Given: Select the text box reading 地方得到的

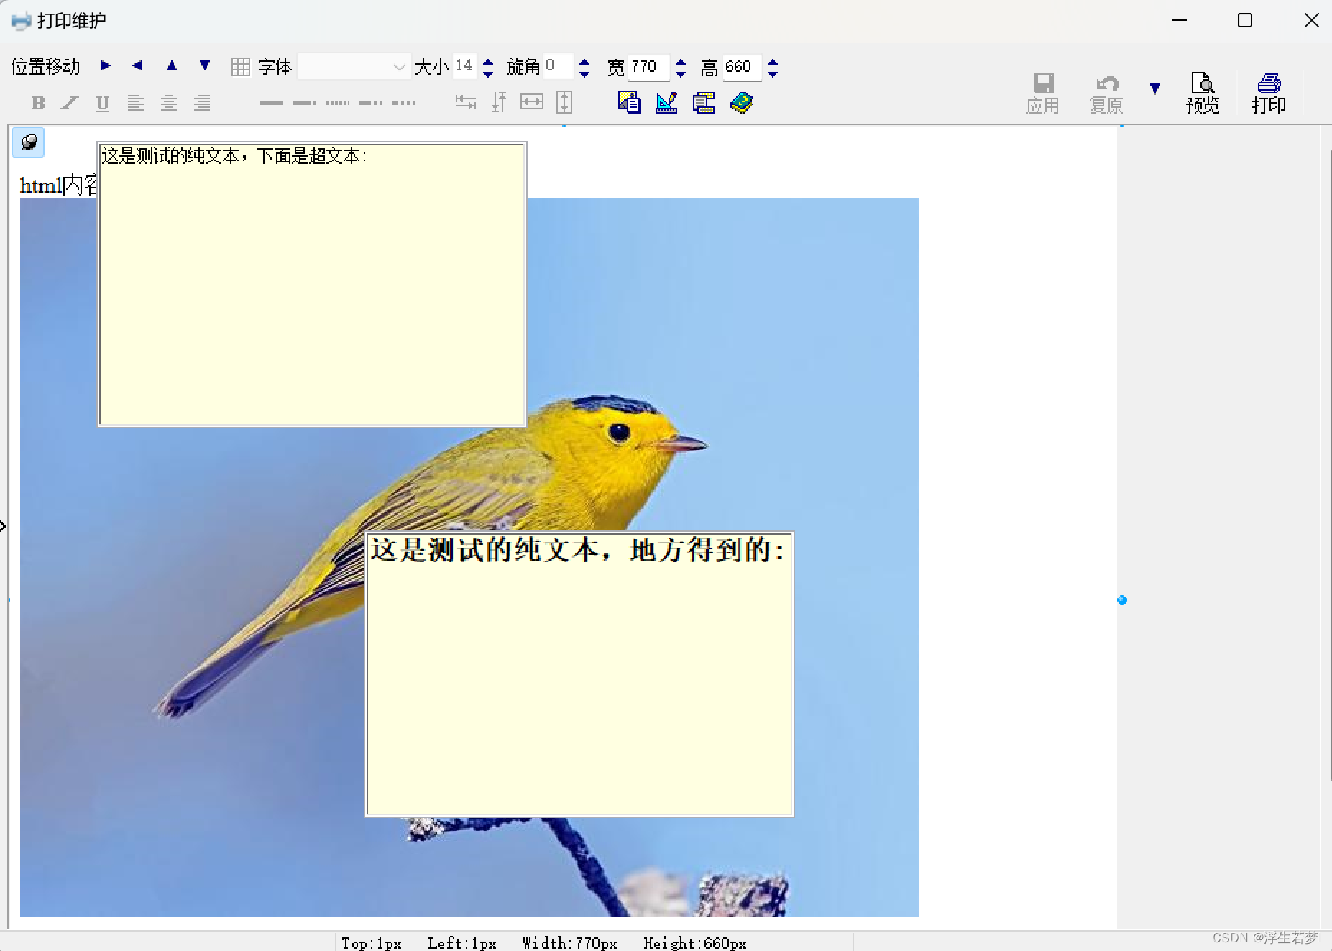Looking at the screenshot, I should [579, 674].
